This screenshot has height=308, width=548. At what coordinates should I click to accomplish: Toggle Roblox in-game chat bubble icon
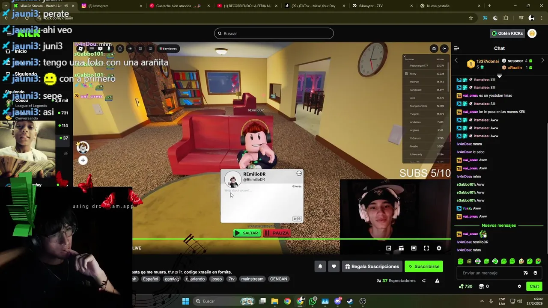[100, 49]
